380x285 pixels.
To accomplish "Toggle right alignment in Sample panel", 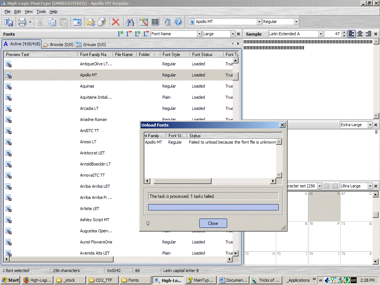I will pos(368,34).
